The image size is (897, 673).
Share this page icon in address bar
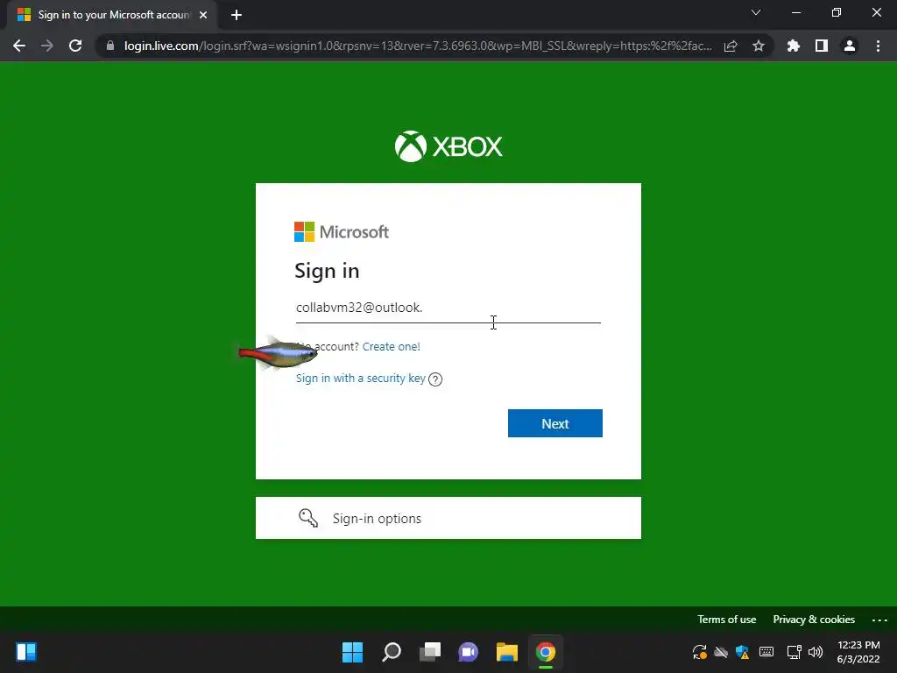click(731, 46)
